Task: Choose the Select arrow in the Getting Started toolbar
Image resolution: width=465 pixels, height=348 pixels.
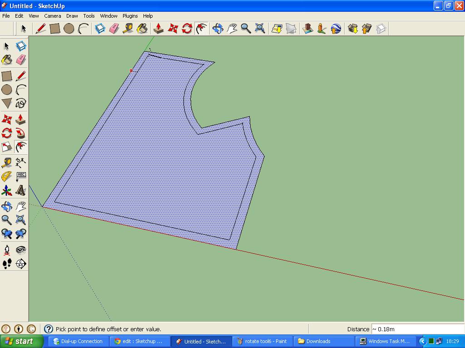Action: tap(24, 29)
